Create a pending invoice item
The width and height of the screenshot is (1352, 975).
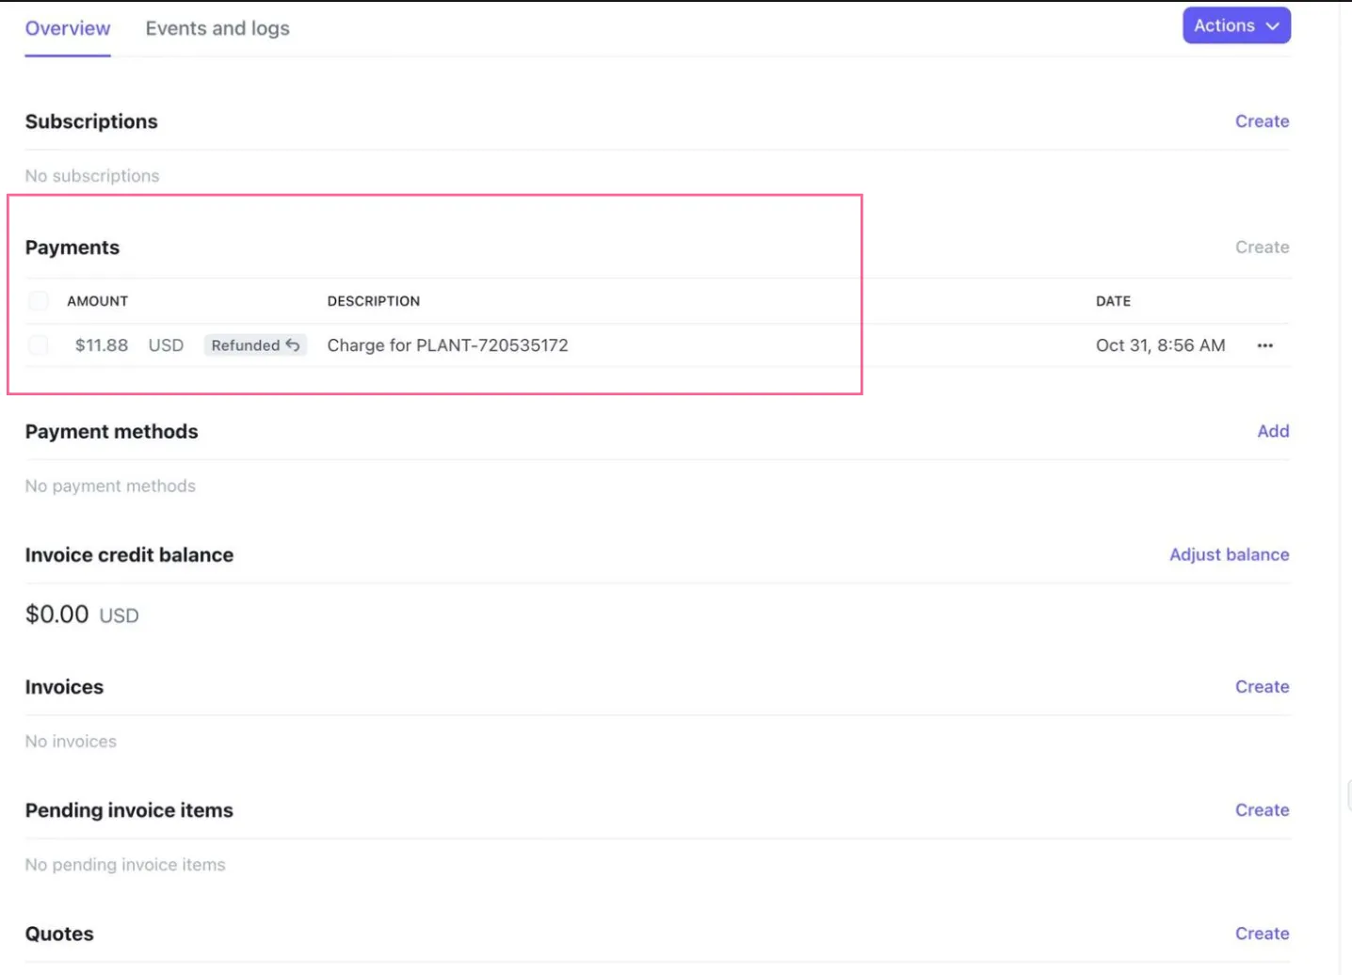tap(1262, 810)
